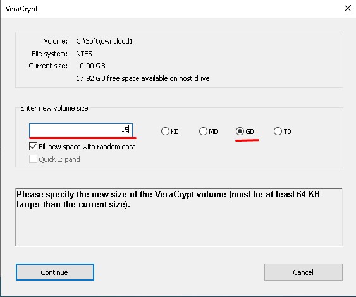Click the 17.92 GiB free space text

(143, 78)
